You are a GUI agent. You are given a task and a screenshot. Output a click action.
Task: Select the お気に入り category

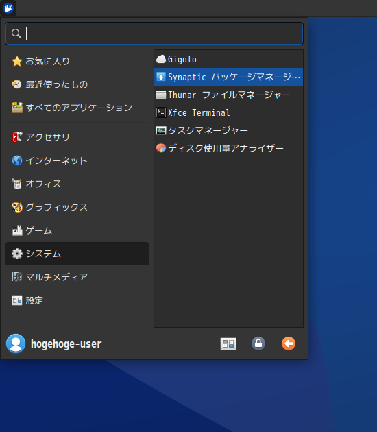coord(77,61)
